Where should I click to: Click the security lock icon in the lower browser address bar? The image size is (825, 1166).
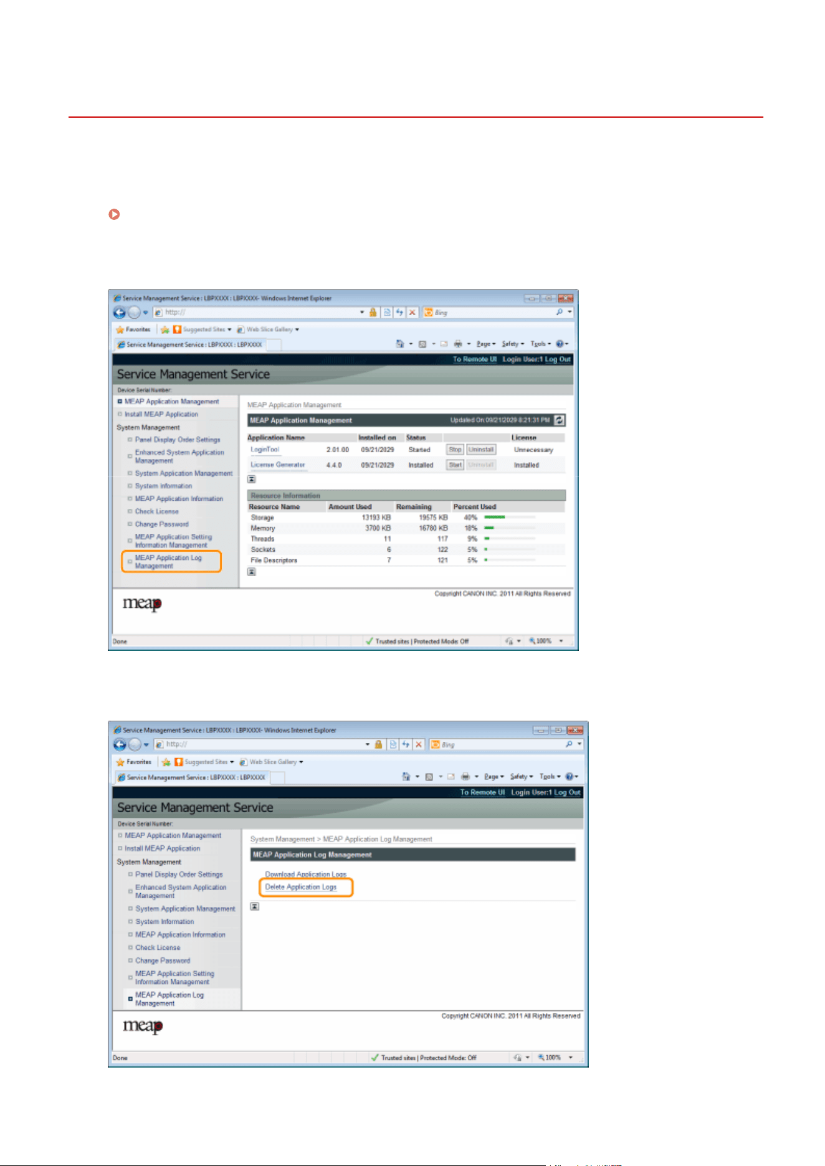[x=378, y=744]
